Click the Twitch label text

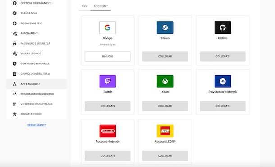coord(107,92)
